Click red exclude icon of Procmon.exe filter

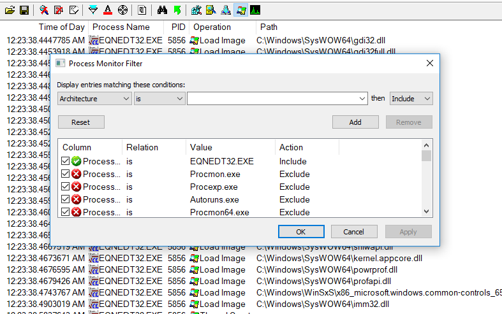pyautogui.click(x=76, y=174)
